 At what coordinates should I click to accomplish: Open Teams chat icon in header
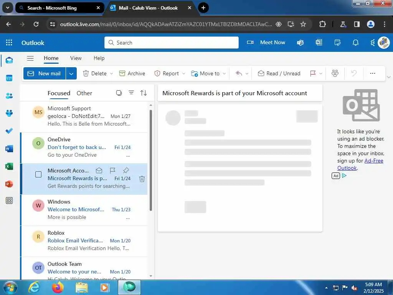pyautogui.click(x=300, y=43)
